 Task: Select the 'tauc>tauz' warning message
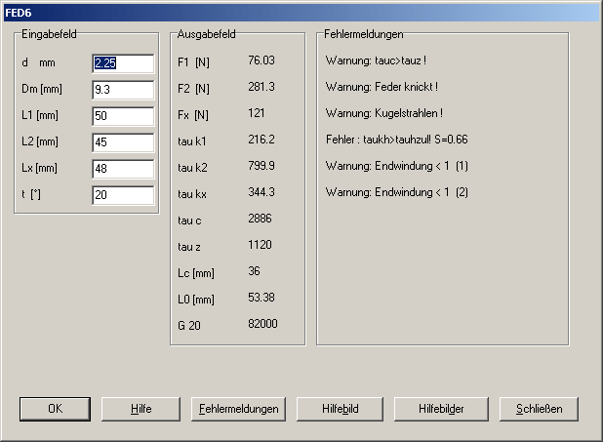[x=376, y=60]
